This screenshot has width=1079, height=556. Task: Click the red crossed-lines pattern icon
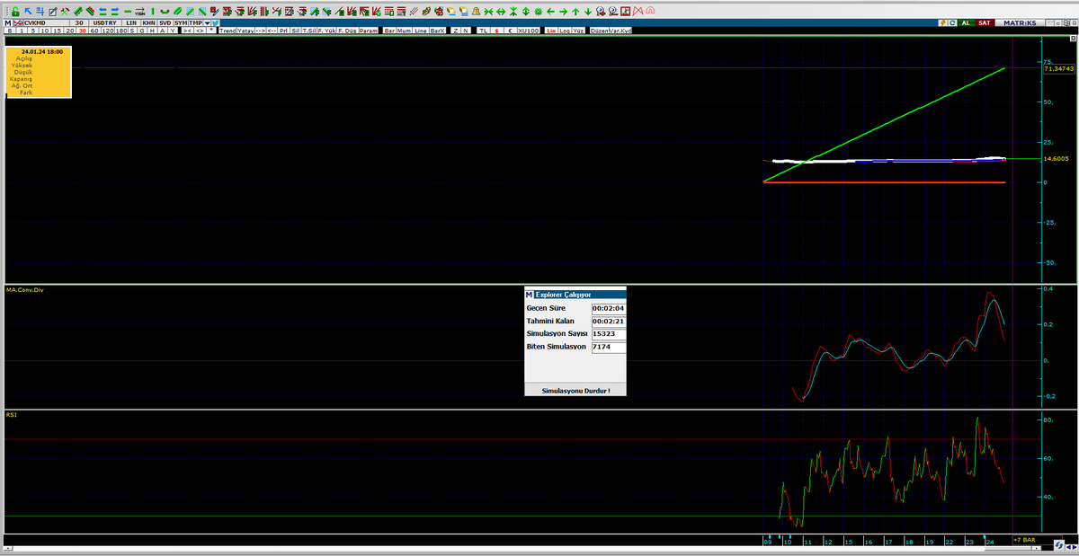tap(638, 12)
